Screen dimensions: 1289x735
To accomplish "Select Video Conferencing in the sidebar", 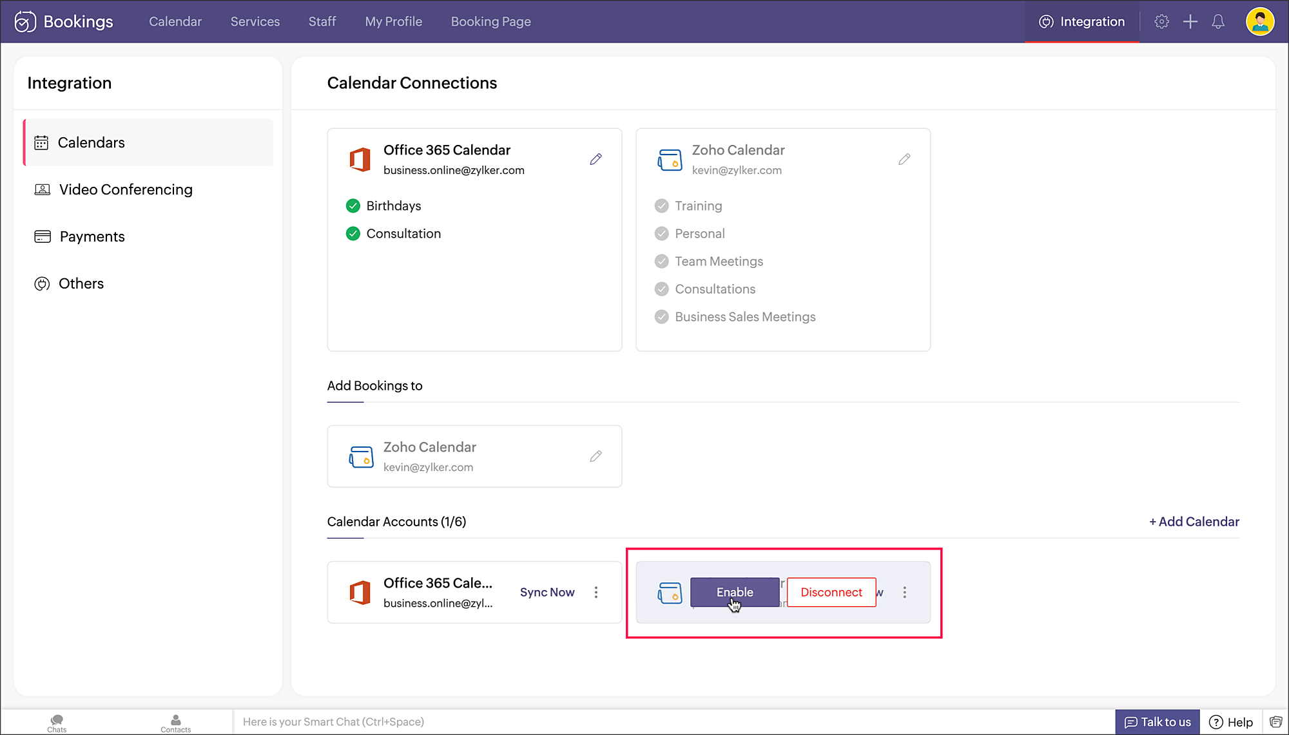I will point(148,189).
